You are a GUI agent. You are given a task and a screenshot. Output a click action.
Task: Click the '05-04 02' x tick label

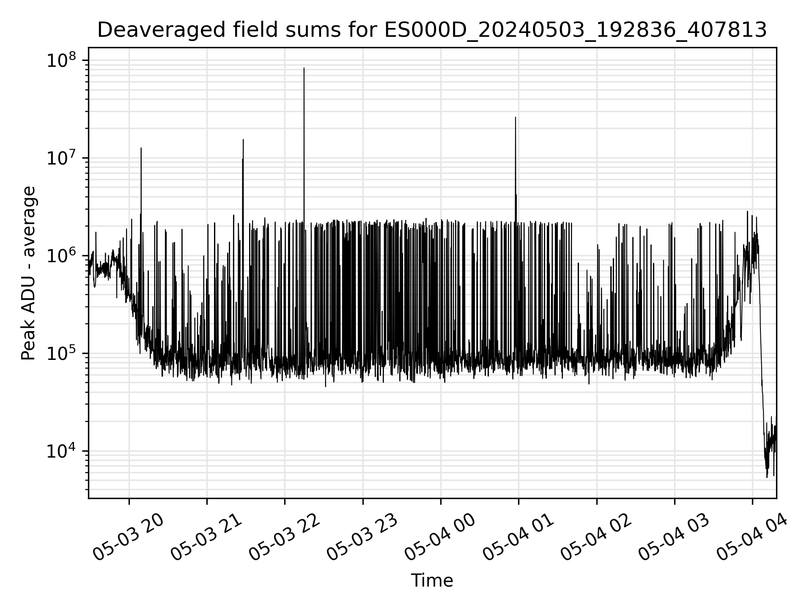pos(596,537)
